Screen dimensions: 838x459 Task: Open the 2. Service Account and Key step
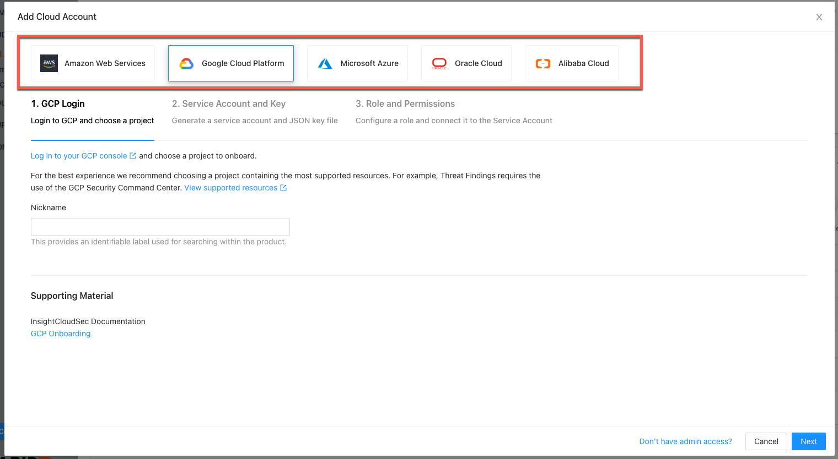(x=255, y=112)
